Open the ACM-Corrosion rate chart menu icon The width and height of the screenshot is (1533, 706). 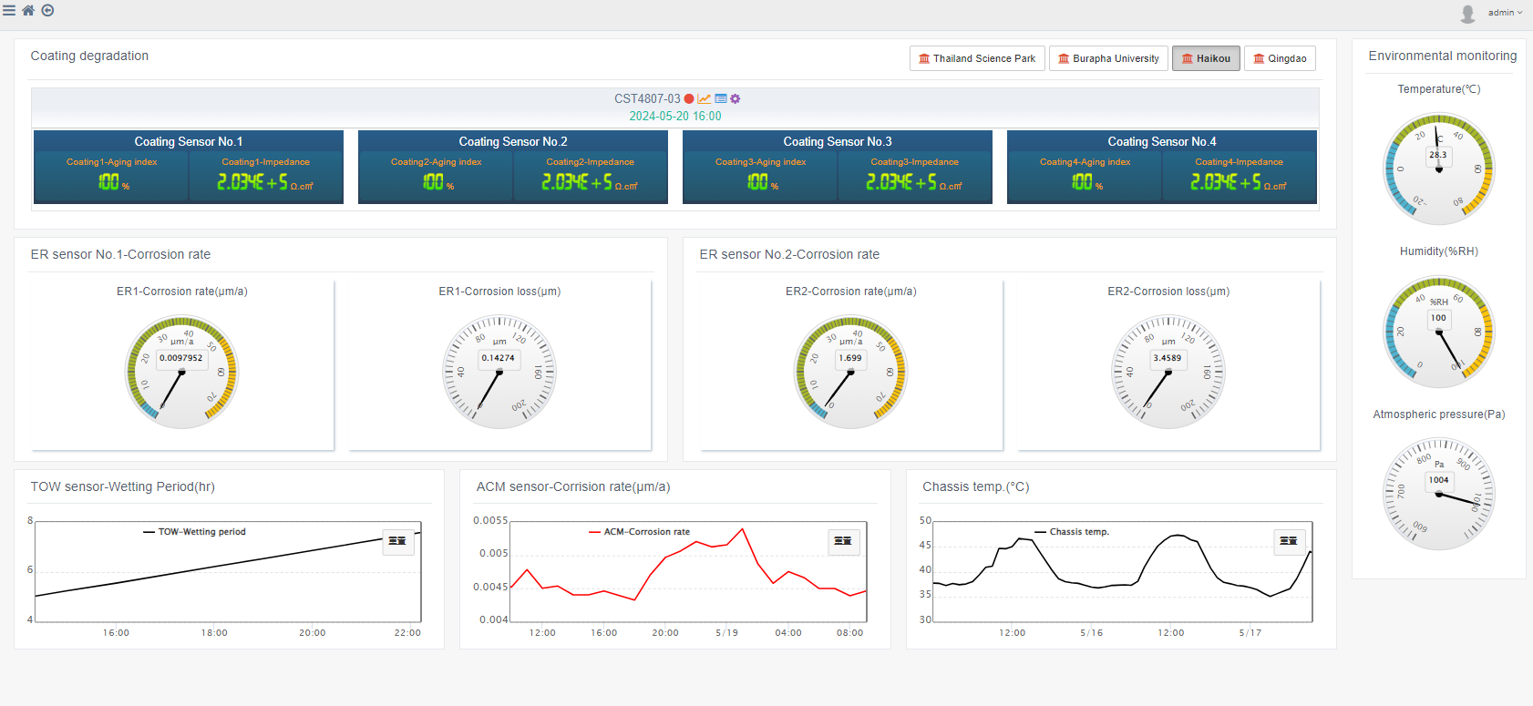843,541
